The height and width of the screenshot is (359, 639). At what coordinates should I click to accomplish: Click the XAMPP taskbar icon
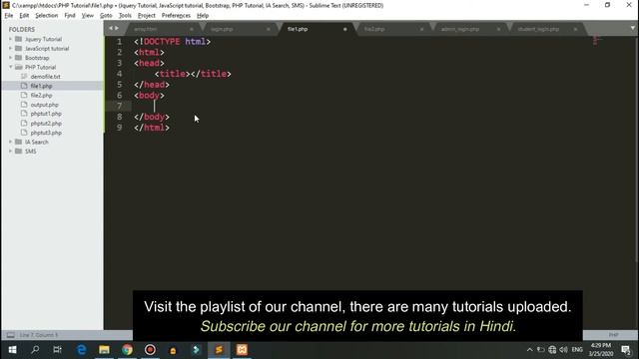click(242, 350)
